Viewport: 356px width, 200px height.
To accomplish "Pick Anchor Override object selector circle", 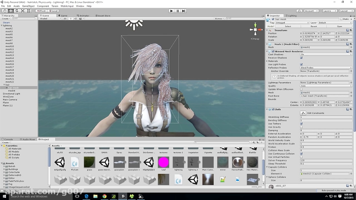I will (x=351, y=71).
